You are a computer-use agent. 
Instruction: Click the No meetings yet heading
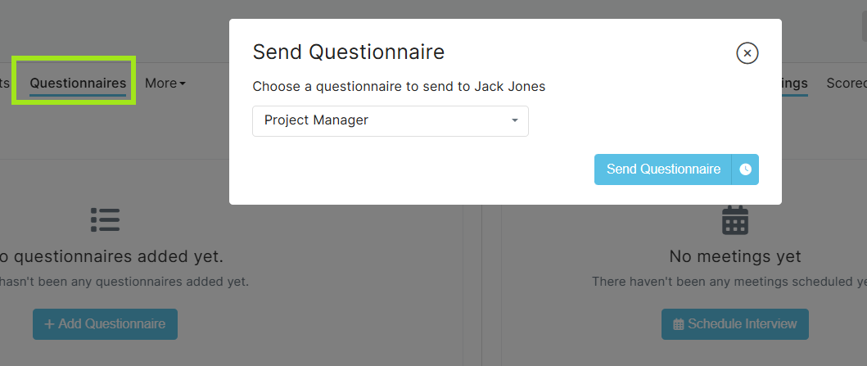pyautogui.click(x=735, y=256)
